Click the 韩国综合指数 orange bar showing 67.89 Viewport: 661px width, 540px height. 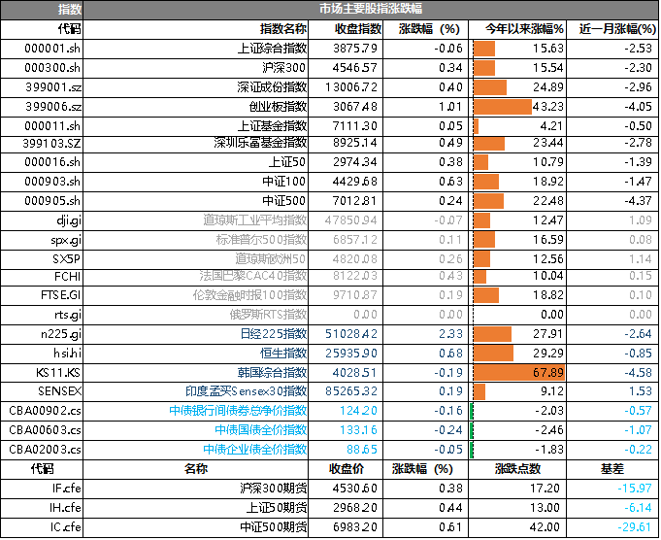click(x=518, y=372)
